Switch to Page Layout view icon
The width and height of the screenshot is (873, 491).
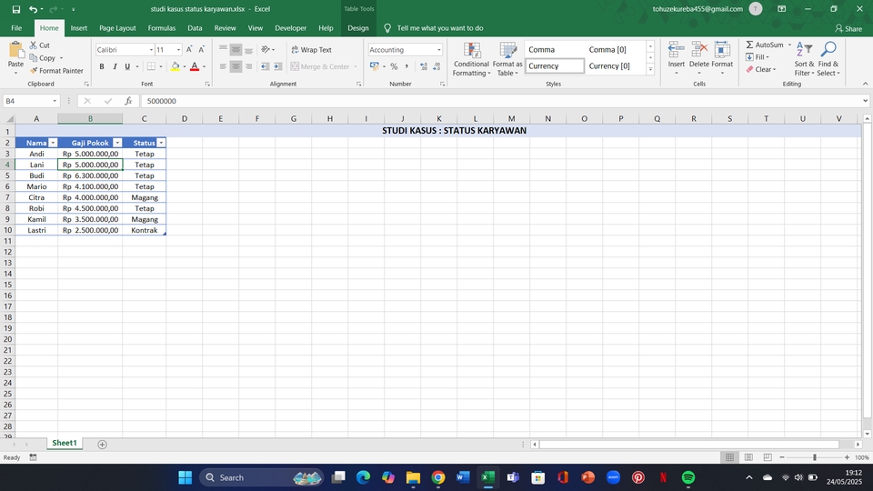[748, 457]
